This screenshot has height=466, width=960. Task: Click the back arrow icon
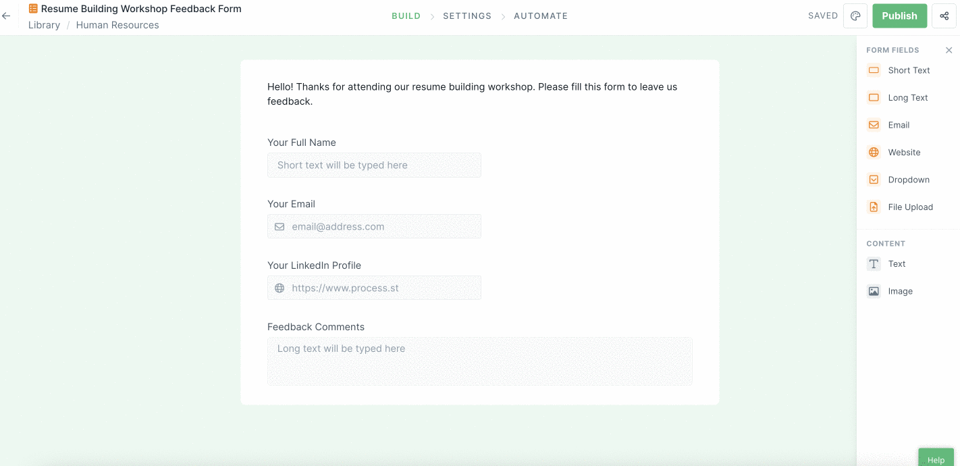(x=6, y=16)
